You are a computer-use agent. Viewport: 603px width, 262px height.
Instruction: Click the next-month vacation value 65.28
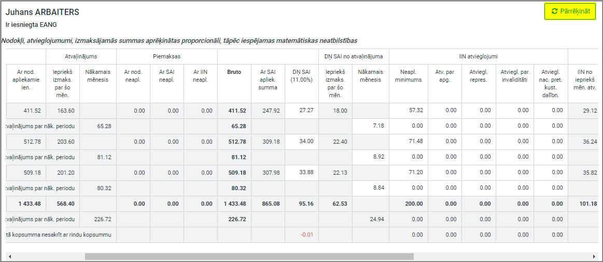tap(104, 126)
